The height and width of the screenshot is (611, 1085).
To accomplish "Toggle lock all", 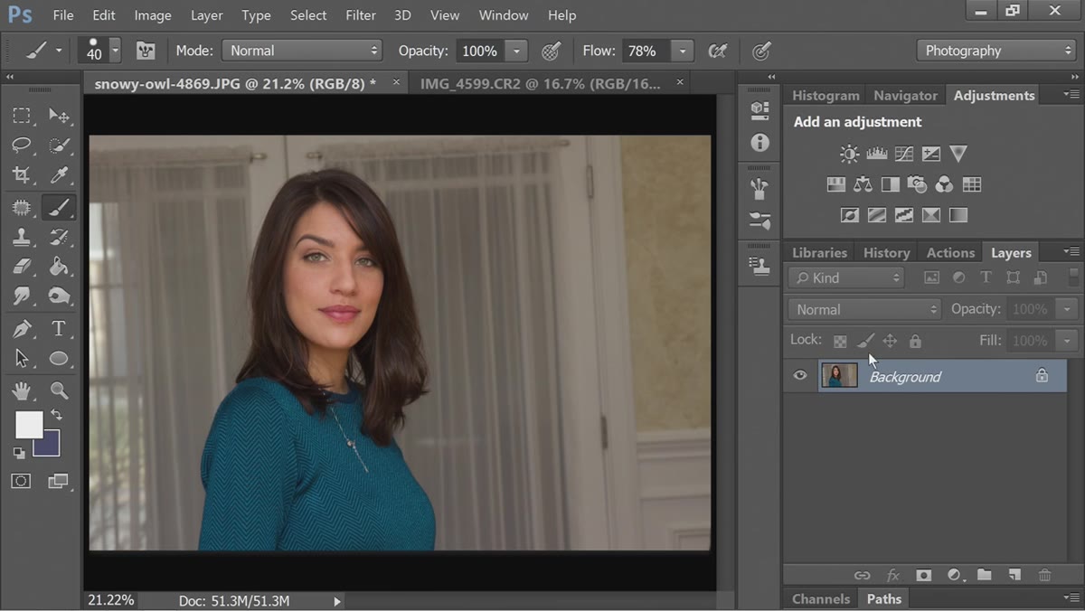I will [915, 342].
